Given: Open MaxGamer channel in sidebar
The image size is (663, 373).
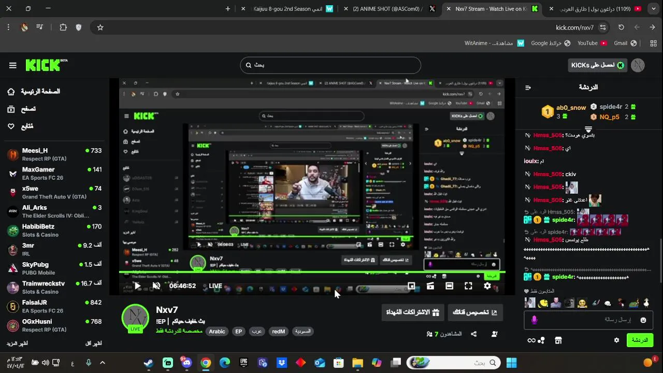Looking at the screenshot, I should coord(54,174).
